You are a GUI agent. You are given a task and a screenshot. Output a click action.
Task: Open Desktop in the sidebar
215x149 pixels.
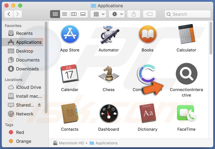coord(23,51)
